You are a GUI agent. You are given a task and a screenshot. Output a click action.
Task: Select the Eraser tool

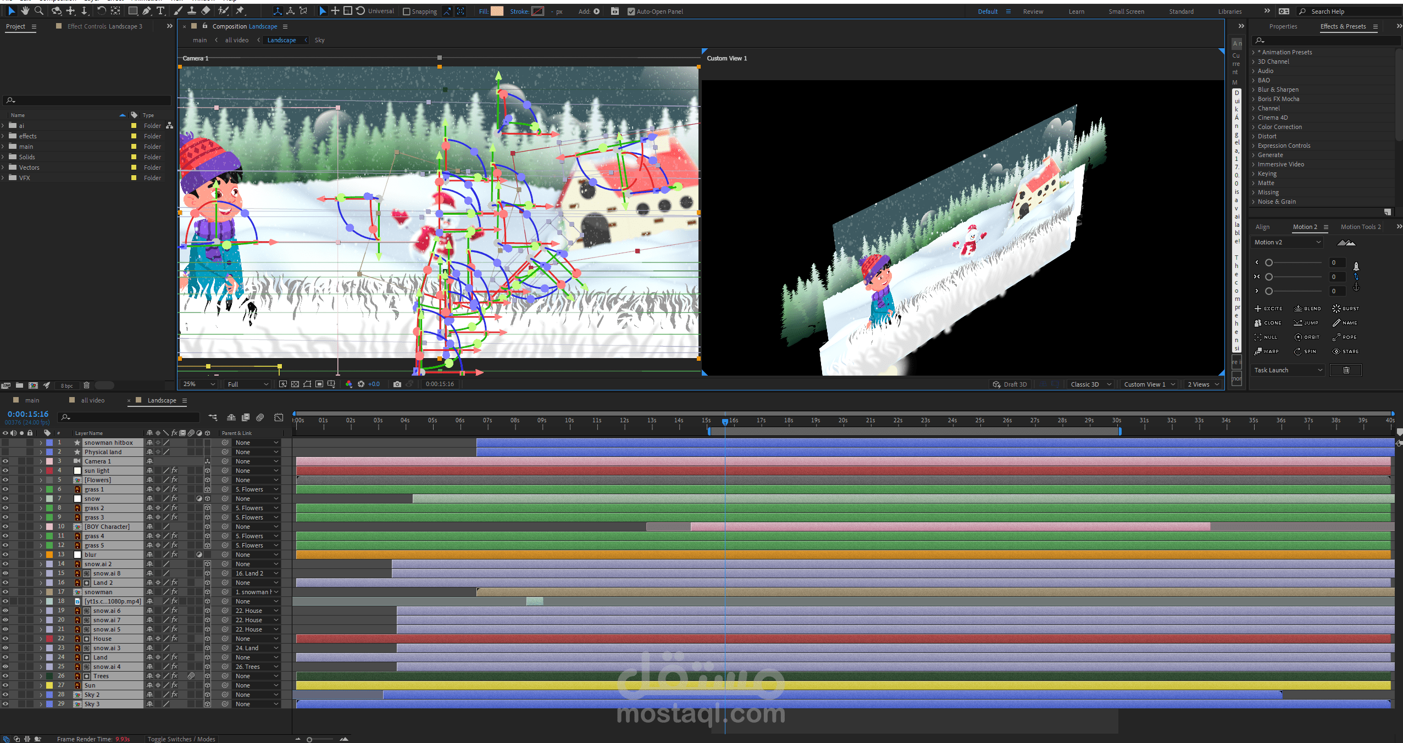tap(205, 10)
